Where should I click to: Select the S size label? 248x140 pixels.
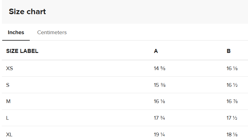click(8, 85)
